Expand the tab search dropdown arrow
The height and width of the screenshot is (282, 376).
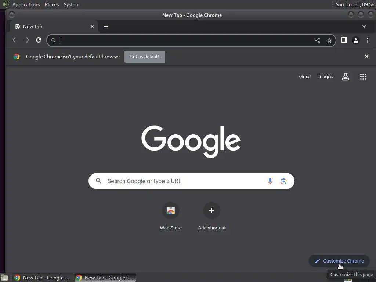364,26
